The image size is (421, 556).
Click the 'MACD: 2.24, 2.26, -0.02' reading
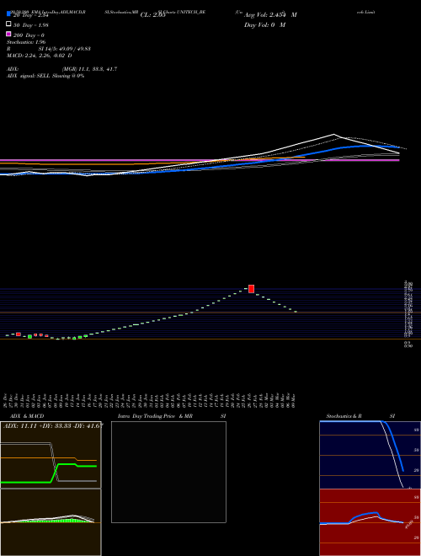tap(37, 56)
